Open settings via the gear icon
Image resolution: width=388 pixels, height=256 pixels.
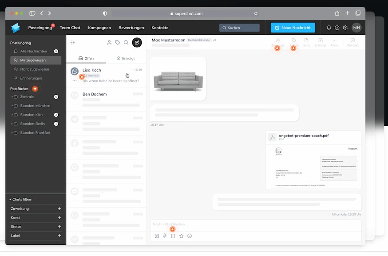click(x=345, y=28)
